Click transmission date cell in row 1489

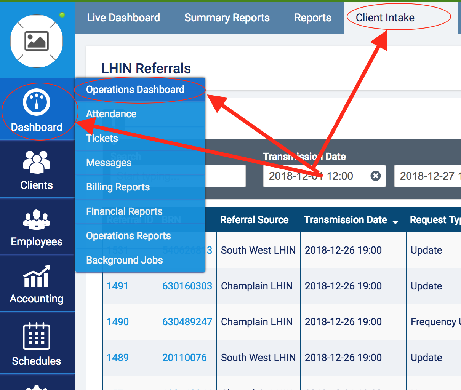point(343,358)
